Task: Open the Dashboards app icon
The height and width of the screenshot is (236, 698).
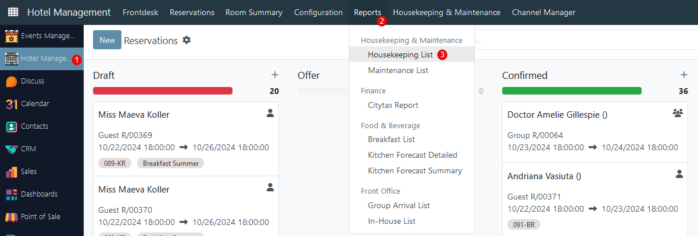Action: (x=12, y=194)
